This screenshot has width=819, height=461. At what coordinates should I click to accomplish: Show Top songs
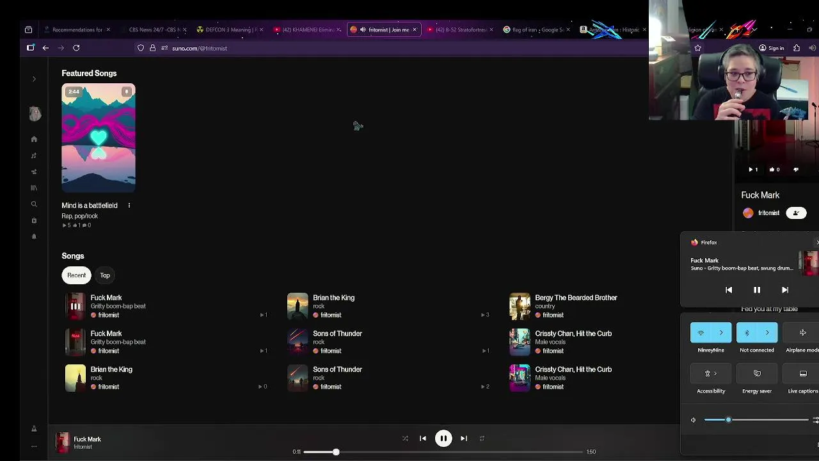point(105,275)
